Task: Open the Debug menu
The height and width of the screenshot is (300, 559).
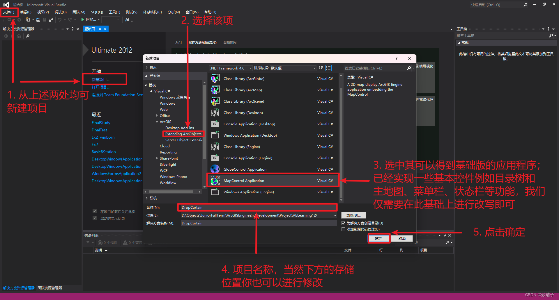Action: pyautogui.click(x=61, y=12)
